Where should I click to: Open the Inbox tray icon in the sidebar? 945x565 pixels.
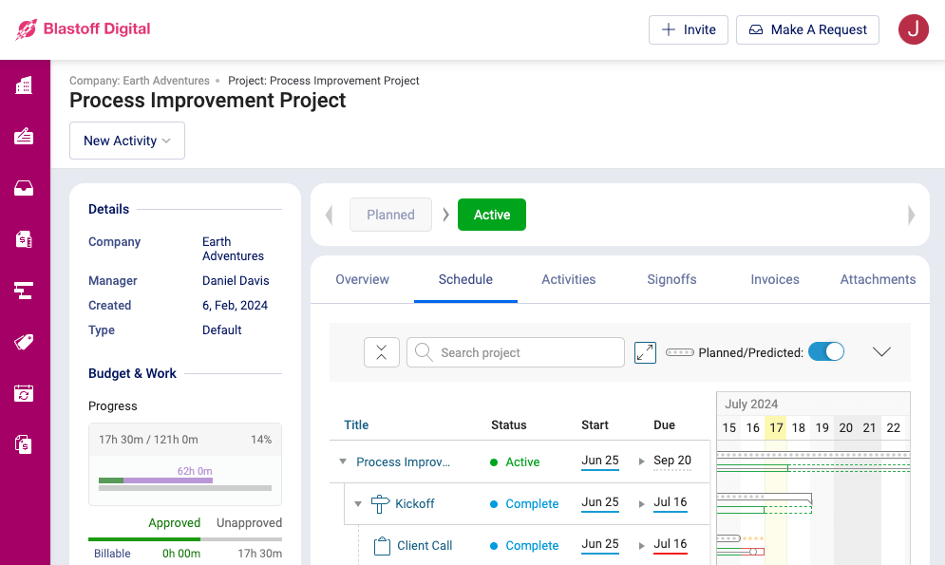point(26,187)
